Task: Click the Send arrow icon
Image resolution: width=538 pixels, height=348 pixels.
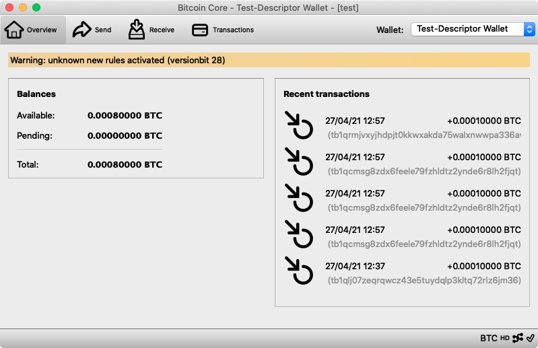Action: tap(81, 30)
